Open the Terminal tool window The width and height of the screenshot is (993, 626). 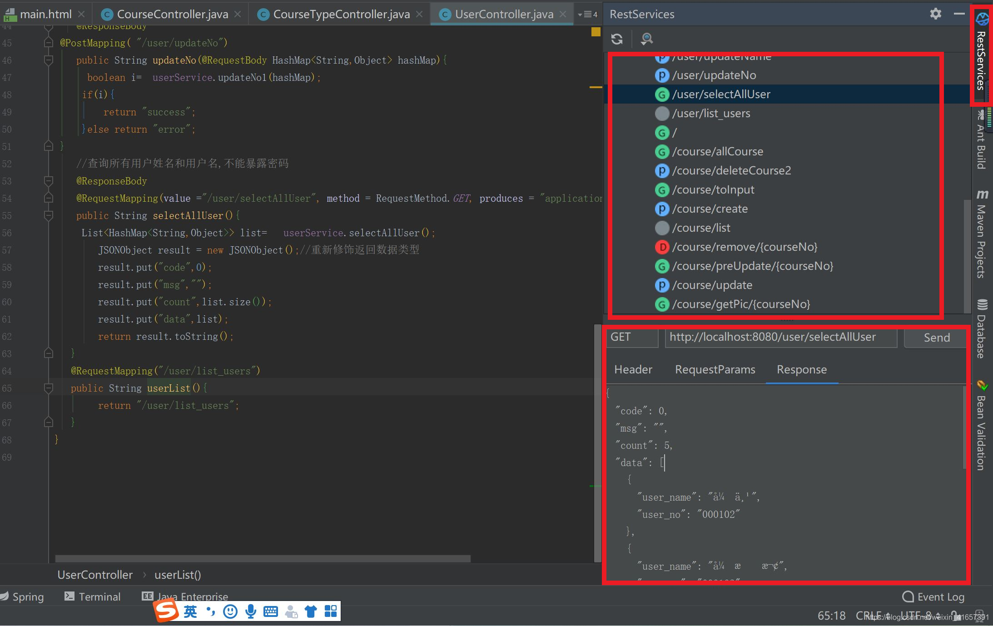(x=93, y=597)
